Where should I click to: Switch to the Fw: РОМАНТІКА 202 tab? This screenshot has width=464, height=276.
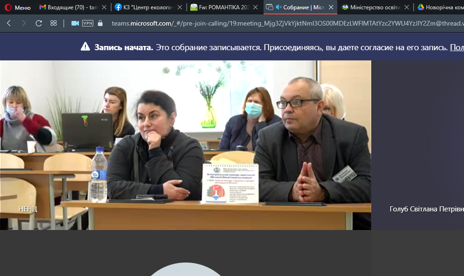224,7
